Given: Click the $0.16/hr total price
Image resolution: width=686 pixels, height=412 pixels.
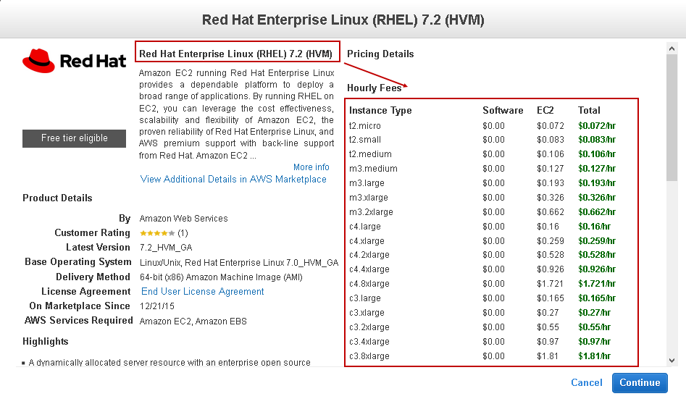Looking at the screenshot, I should [594, 227].
